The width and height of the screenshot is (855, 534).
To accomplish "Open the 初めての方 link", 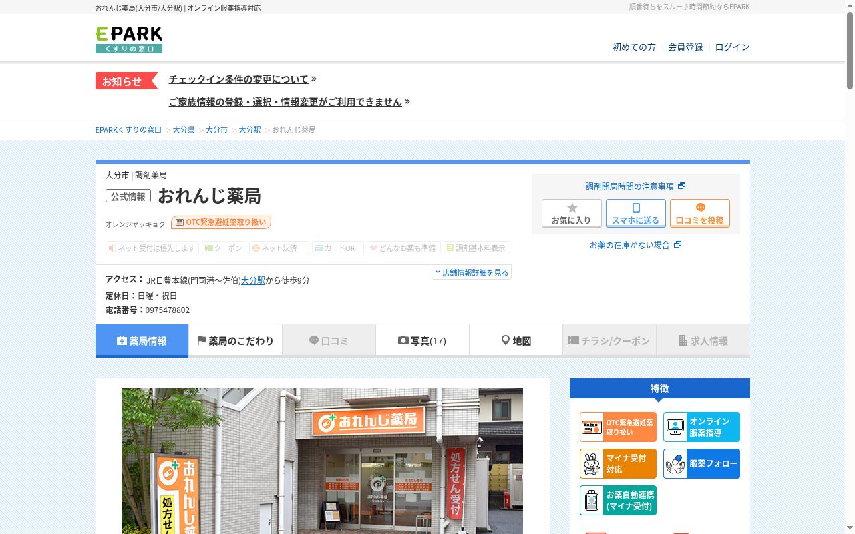I will click(x=634, y=47).
